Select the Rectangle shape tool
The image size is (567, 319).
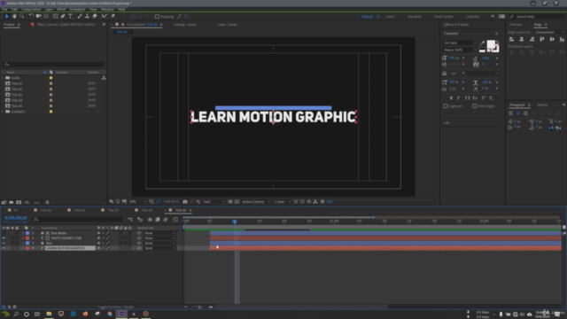point(55,16)
